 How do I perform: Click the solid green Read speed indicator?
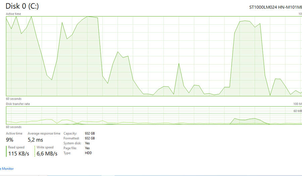(6, 151)
